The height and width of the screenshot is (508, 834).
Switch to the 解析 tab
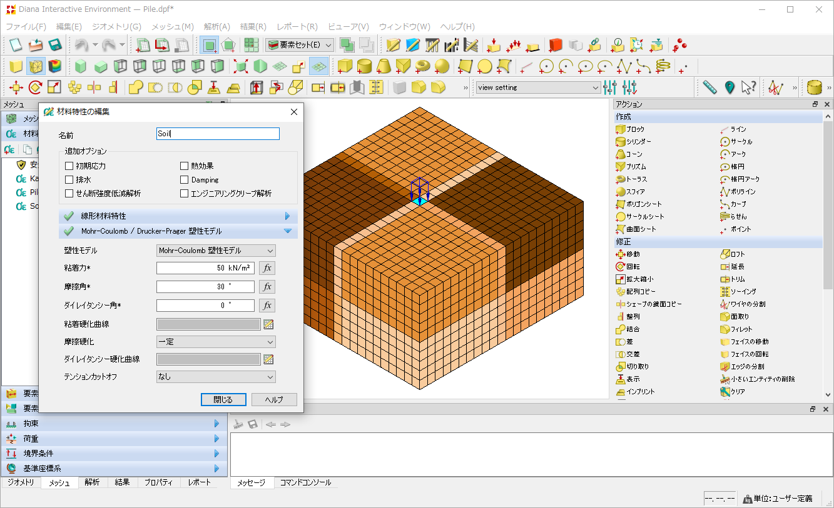coord(92,482)
